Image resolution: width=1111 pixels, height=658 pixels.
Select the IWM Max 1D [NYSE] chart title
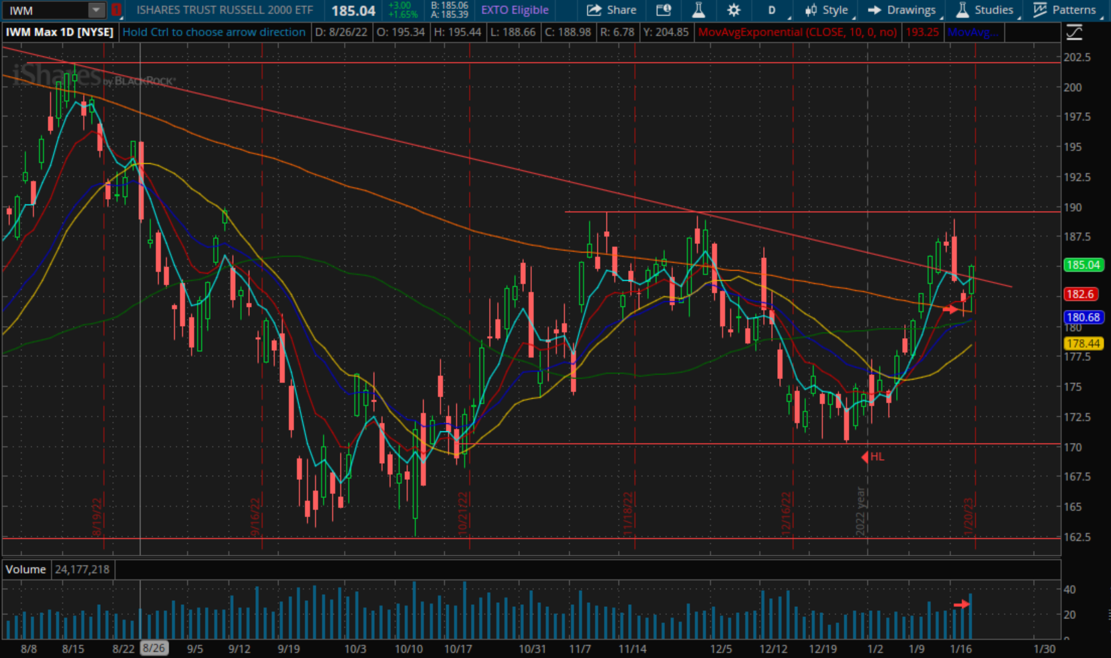[60, 32]
